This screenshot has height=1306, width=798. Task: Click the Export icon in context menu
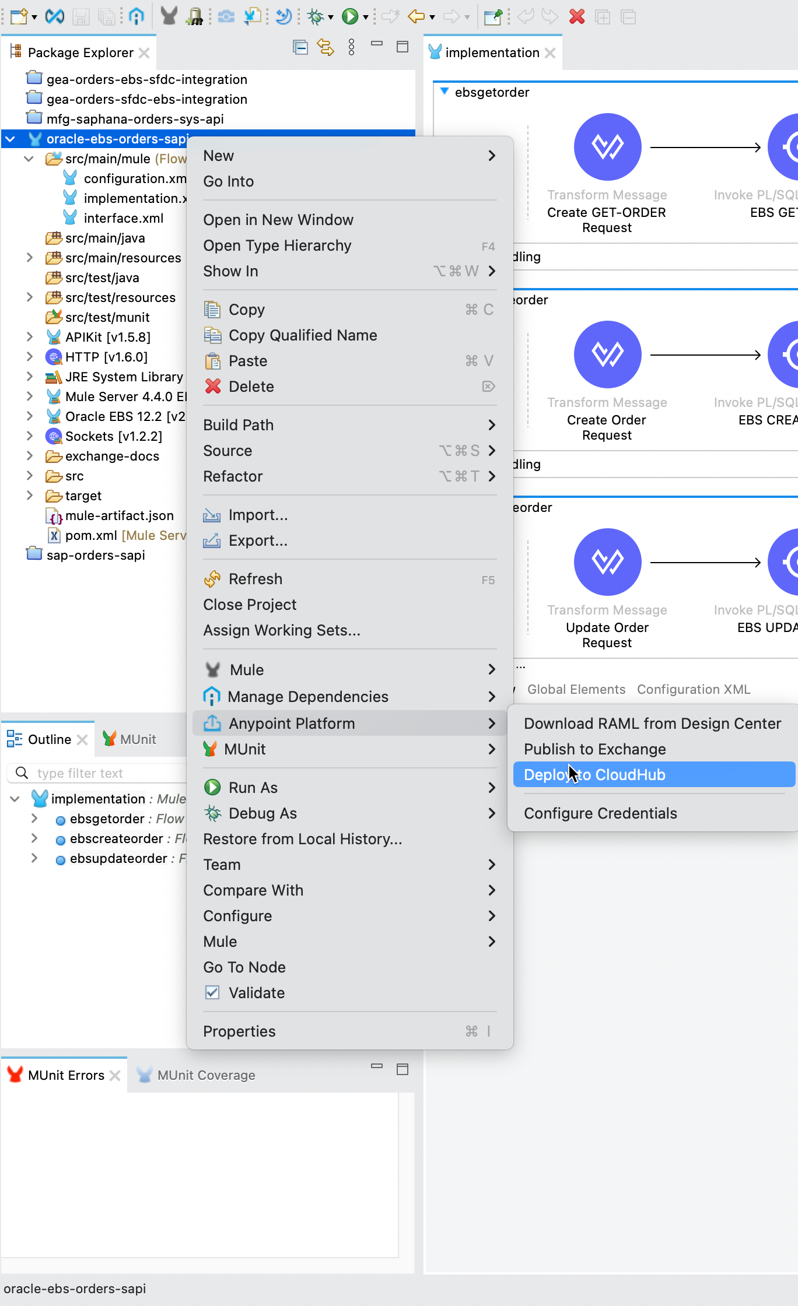[x=212, y=540]
